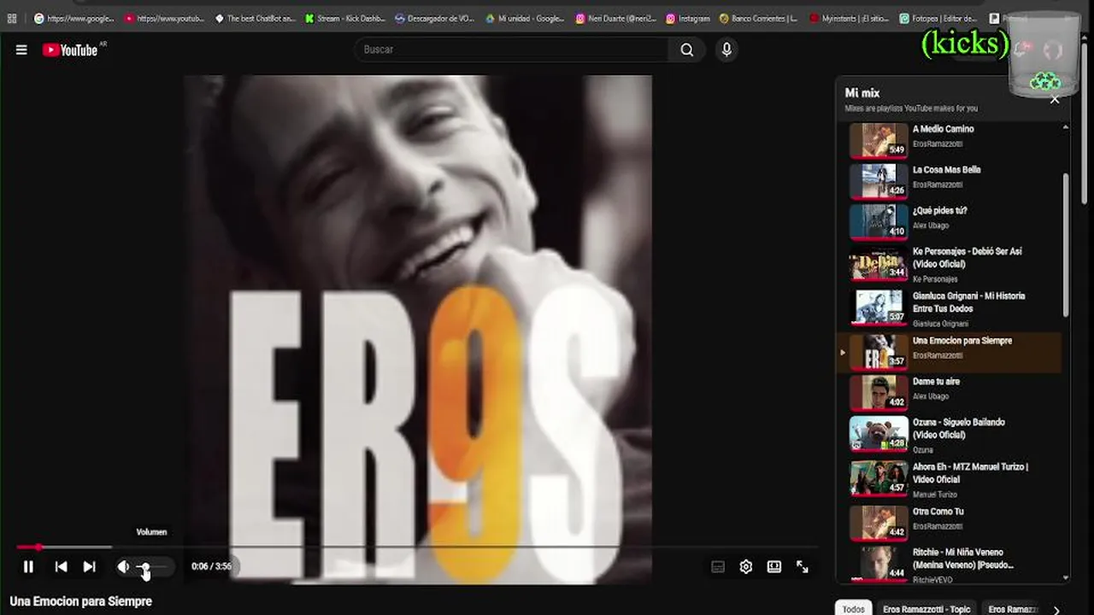Enter fullscreen with the expand arrows icon

(x=803, y=566)
